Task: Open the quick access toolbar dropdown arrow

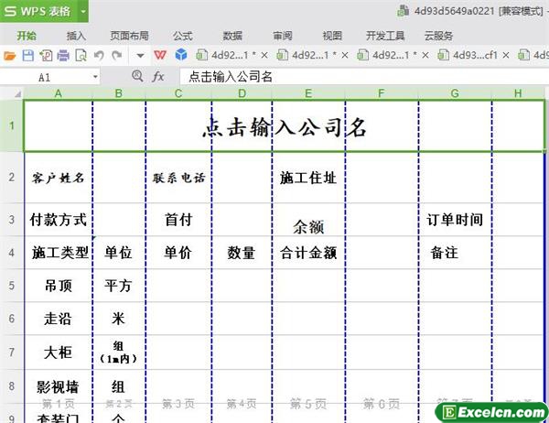Action: coord(139,56)
